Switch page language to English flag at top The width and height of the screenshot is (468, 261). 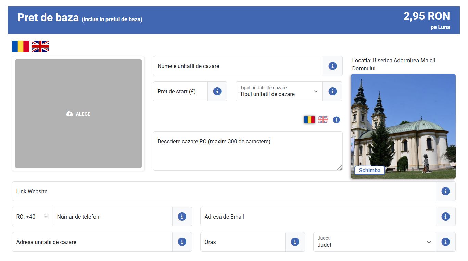(40, 46)
